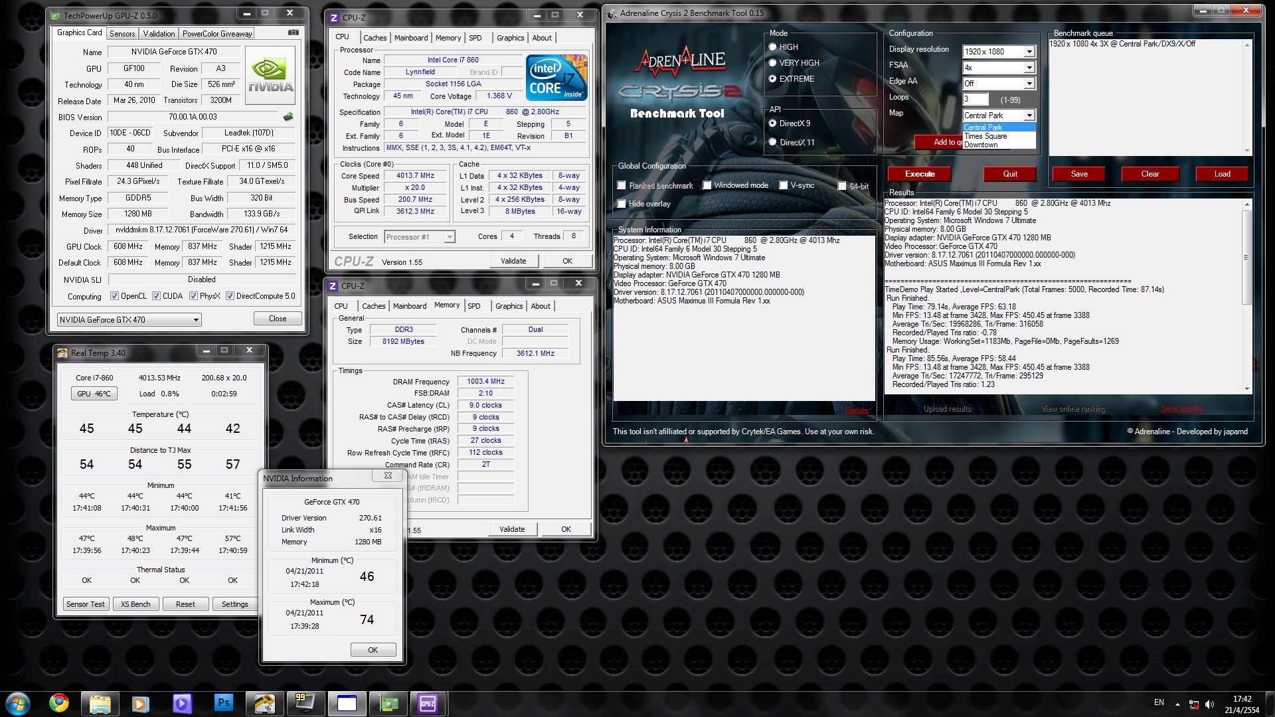This screenshot has height=717, width=1275.
Task: Select the DirectX 11 API option
Action: coord(772,142)
